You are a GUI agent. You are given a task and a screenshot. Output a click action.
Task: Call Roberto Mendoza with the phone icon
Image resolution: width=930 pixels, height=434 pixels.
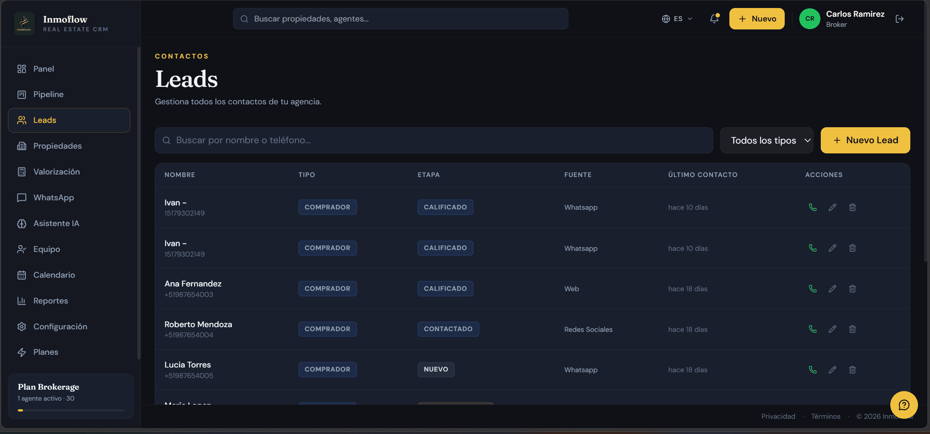tap(812, 329)
